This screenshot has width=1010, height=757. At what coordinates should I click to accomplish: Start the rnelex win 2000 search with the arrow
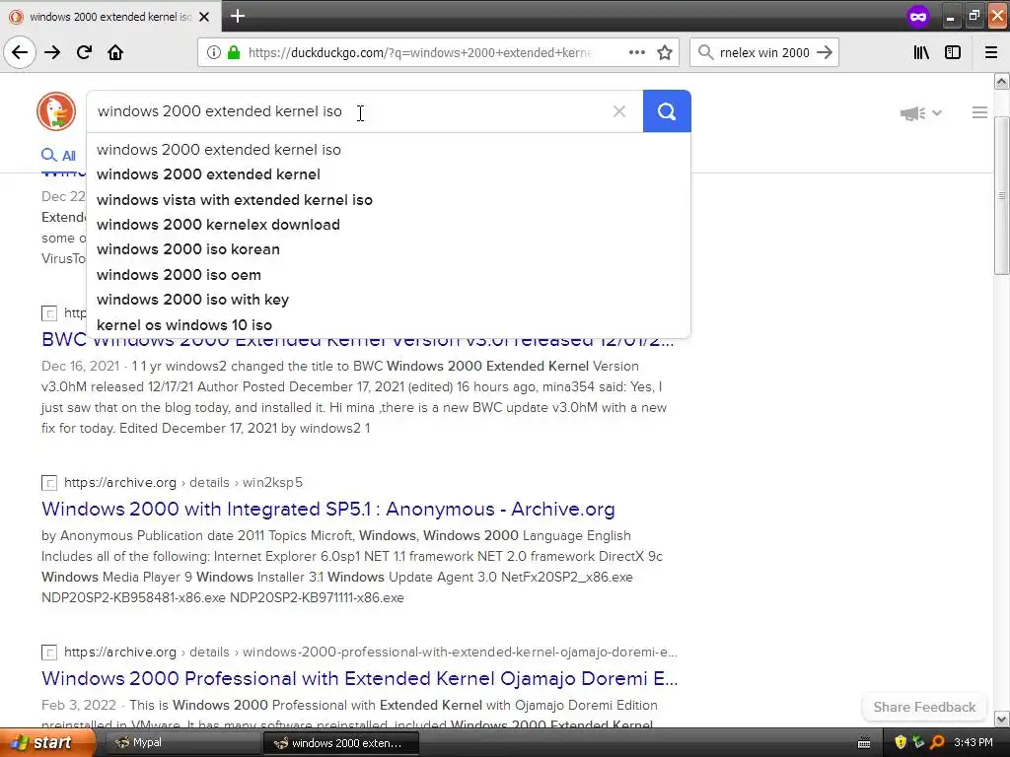point(824,52)
